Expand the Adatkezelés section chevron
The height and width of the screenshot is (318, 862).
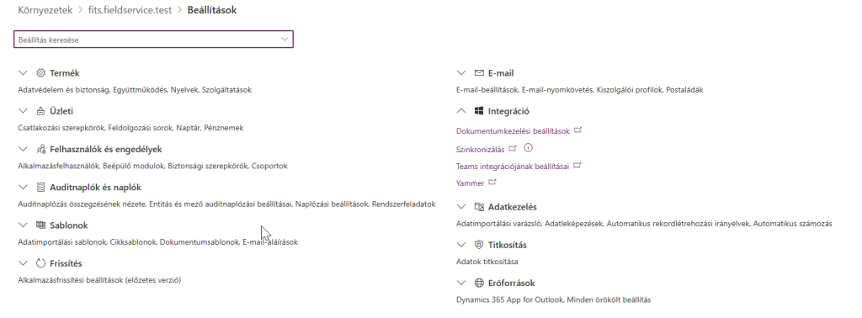(x=461, y=207)
